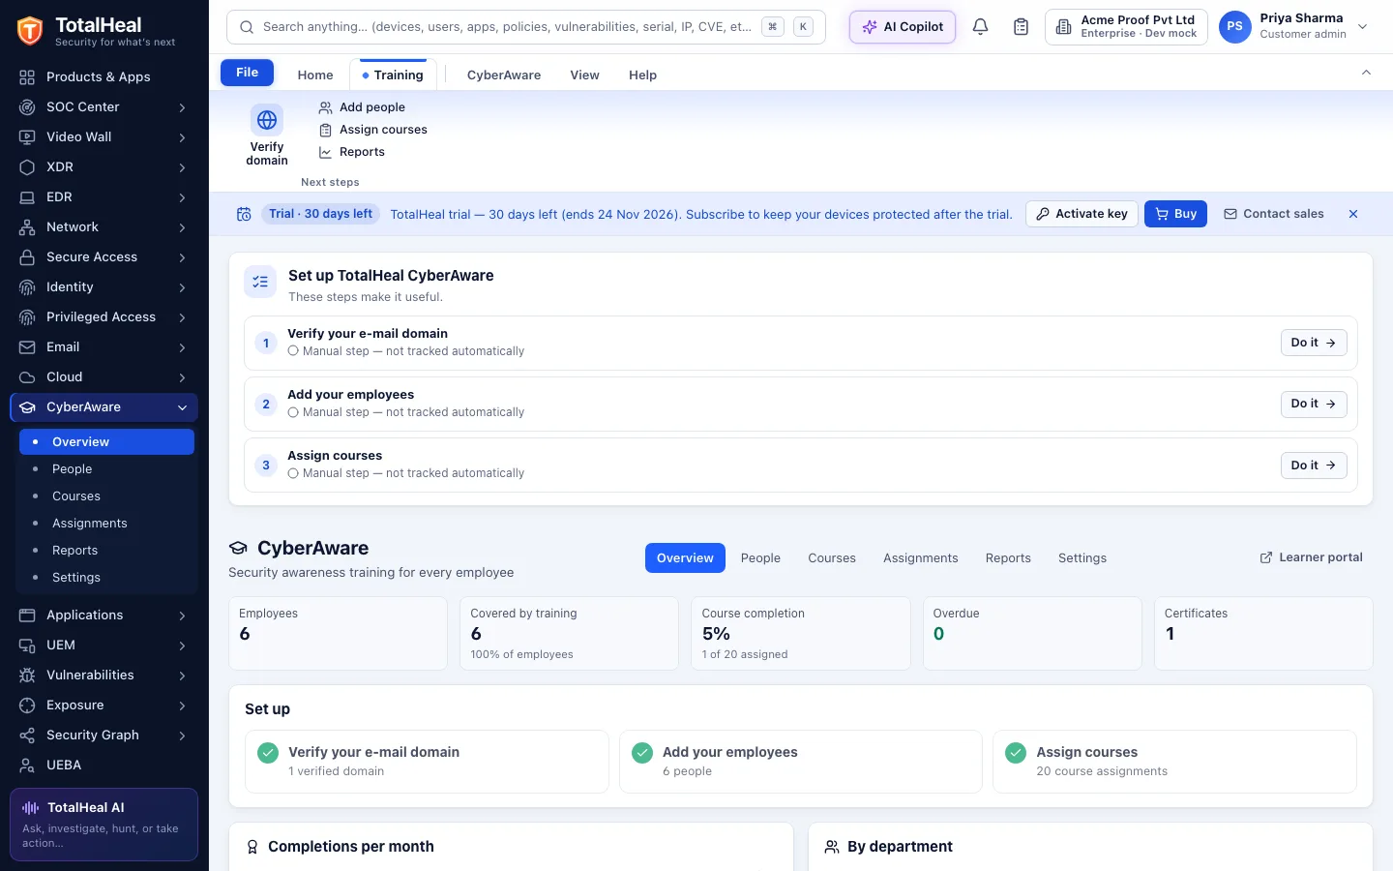Click Do it for Add your employees
Image resolution: width=1393 pixels, height=871 pixels.
coord(1314,404)
